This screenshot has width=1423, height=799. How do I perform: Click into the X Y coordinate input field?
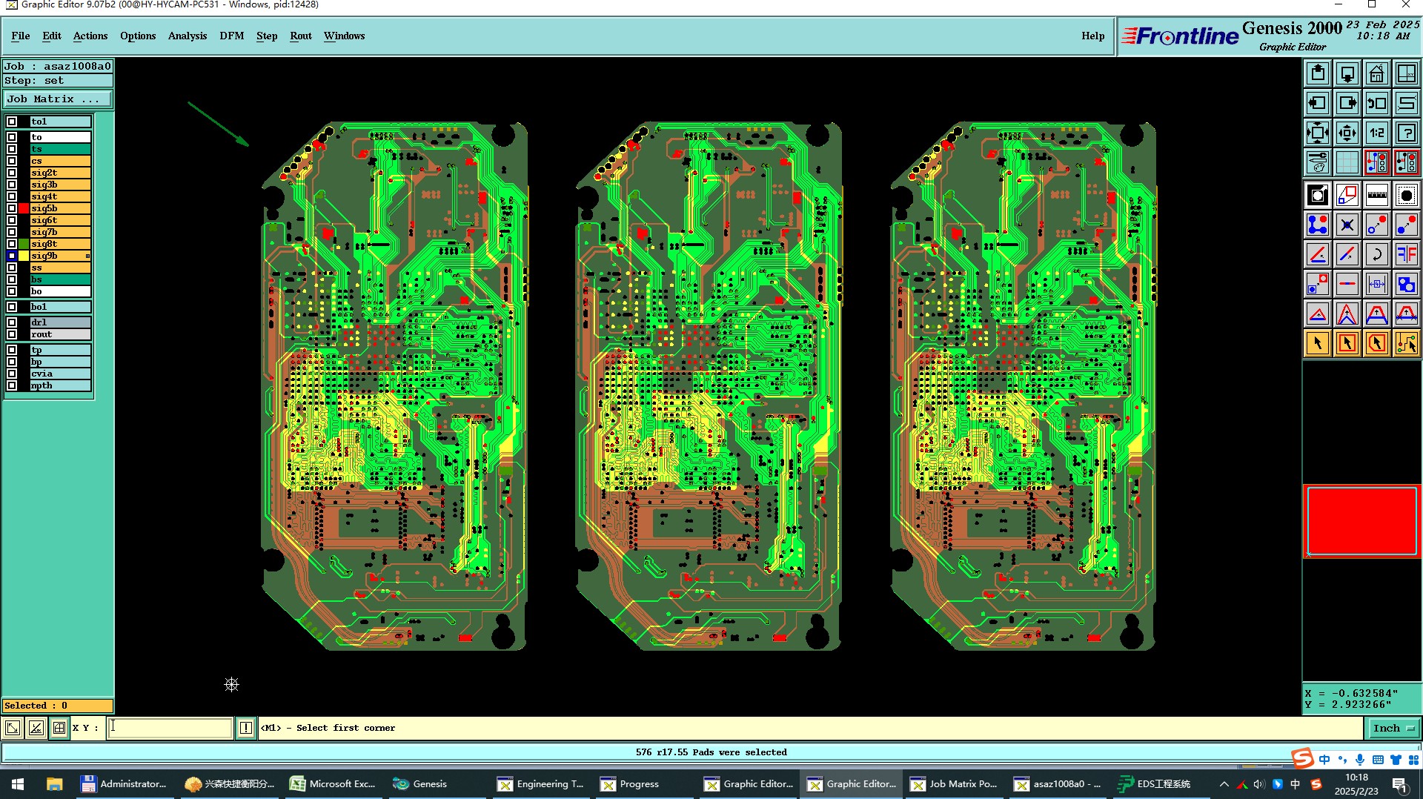coord(170,728)
